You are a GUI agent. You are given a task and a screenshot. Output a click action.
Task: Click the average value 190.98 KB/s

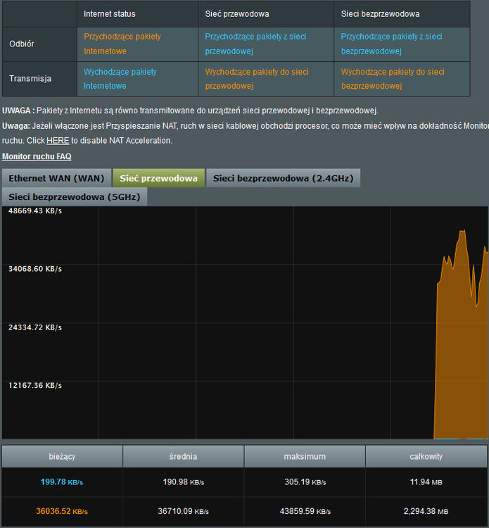(x=184, y=482)
